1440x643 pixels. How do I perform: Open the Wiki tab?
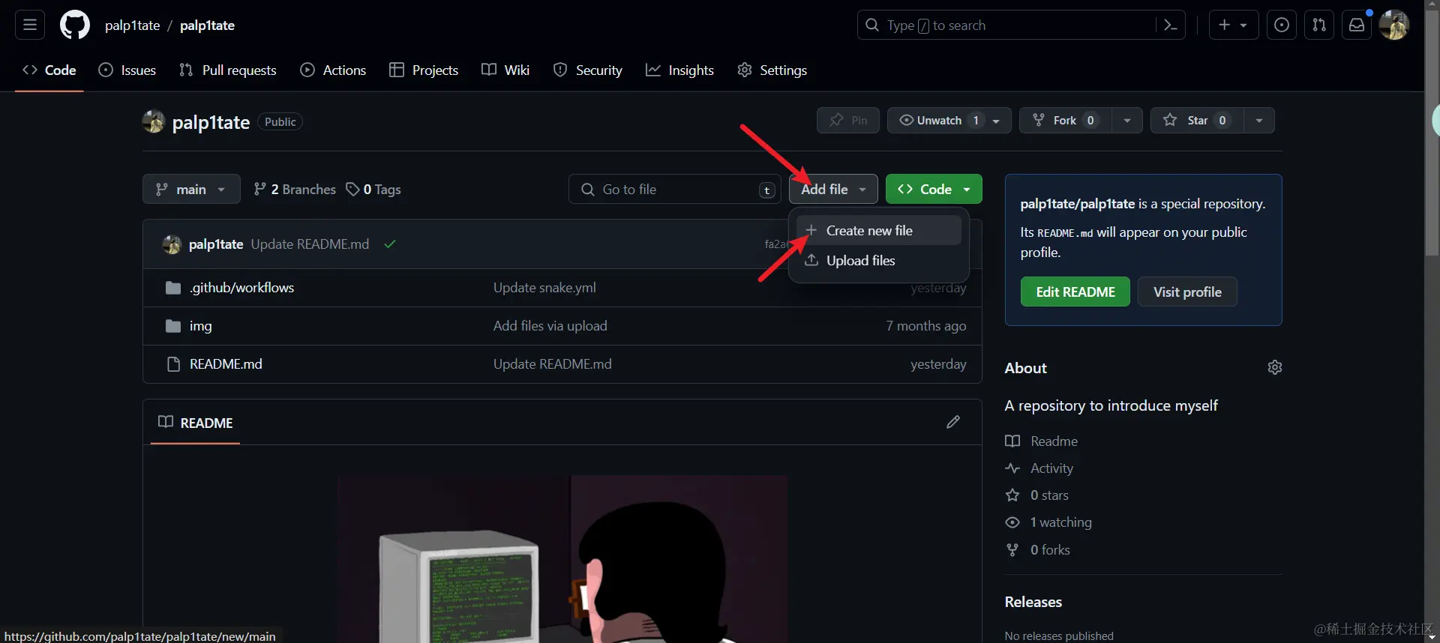coord(505,70)
